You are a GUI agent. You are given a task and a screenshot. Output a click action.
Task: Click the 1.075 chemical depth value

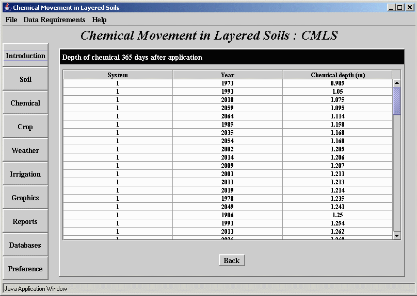[x=338, y=100]
